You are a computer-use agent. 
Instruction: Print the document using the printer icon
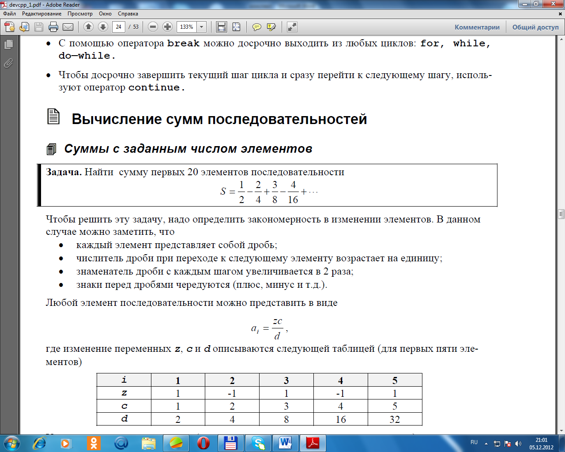(53, 27)
